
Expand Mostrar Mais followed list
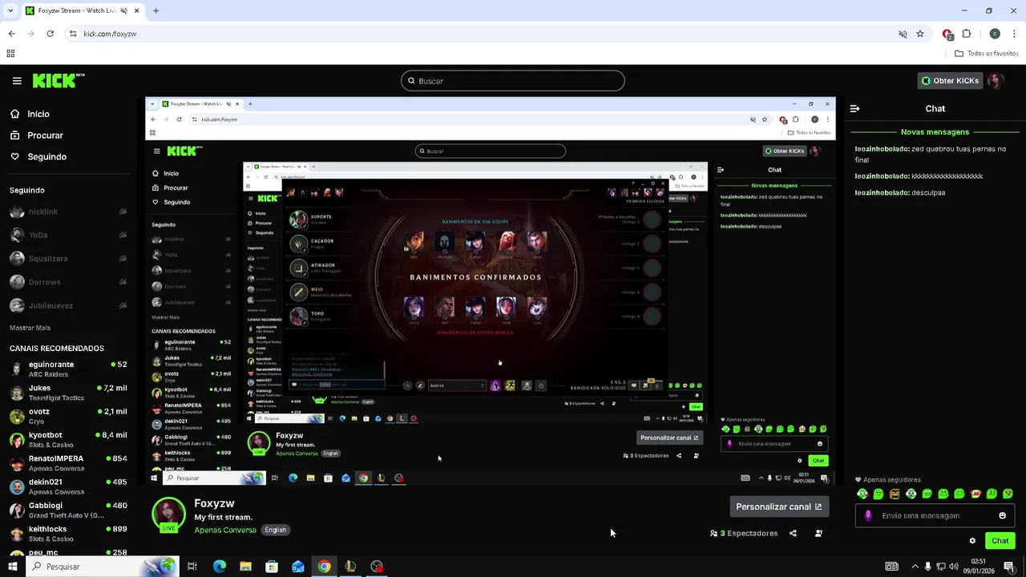pos(30,328)
